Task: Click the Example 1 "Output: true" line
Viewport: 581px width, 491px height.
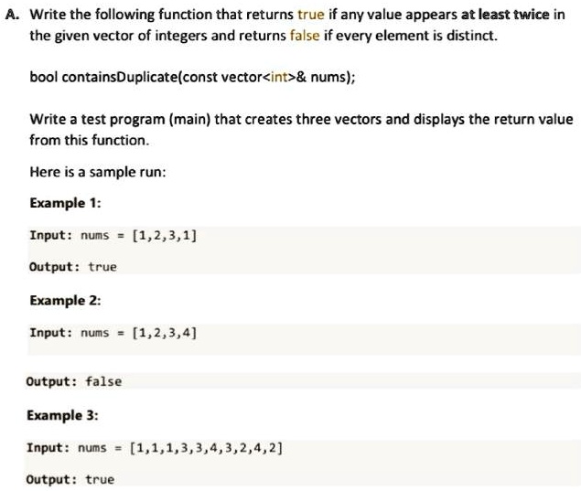Action: coord(73,267)
